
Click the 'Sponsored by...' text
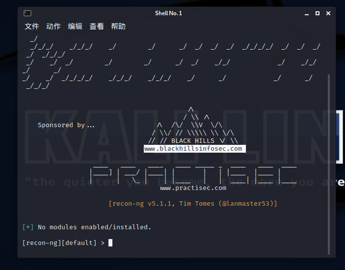tap(66, 125)
